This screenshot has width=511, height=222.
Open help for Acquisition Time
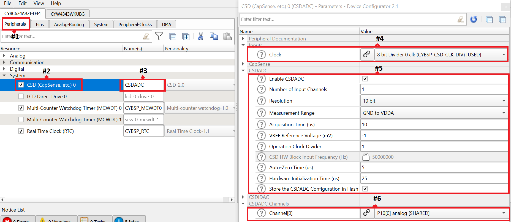coord(261,124)
